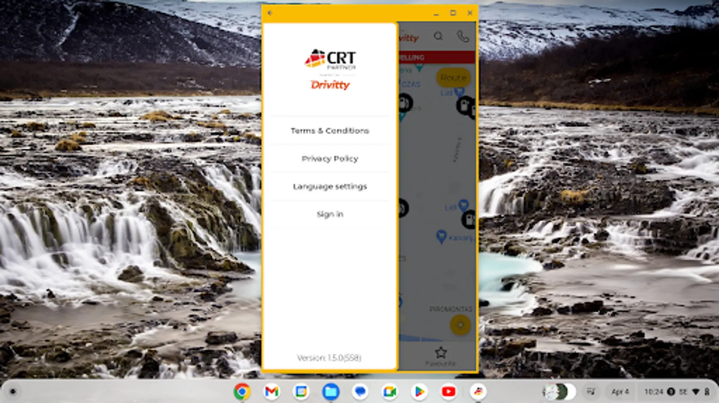Click the media controls icon in the shelf tray

click(x=591, y=392)
